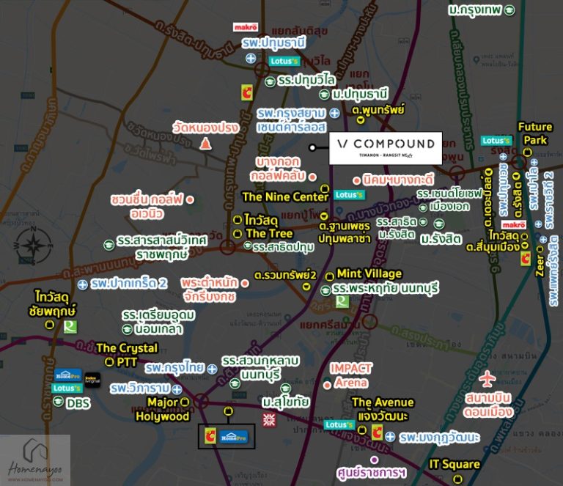Select the temple icon at วัดหนองปรง
The image size is (563, 486).
coord(205,144)
